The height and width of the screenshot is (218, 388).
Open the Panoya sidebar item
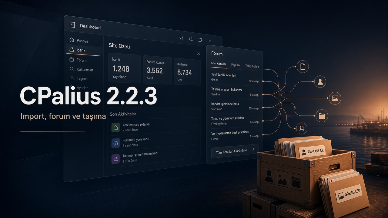pos(82,40)
